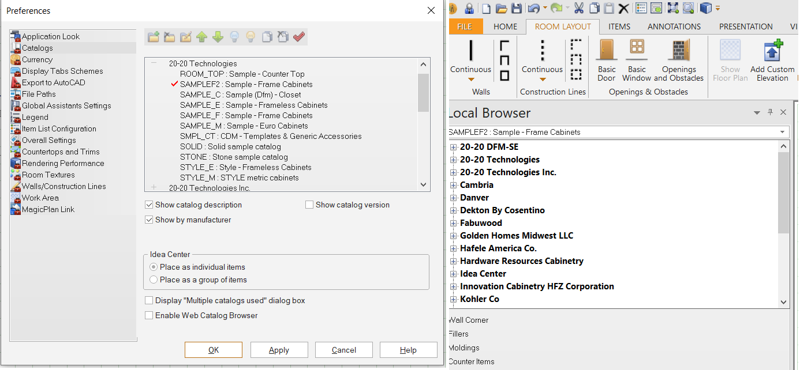800x370 pixels.
Task: Expand the Fabuwood node in Local Browser
Action: (x=454, y=223)
